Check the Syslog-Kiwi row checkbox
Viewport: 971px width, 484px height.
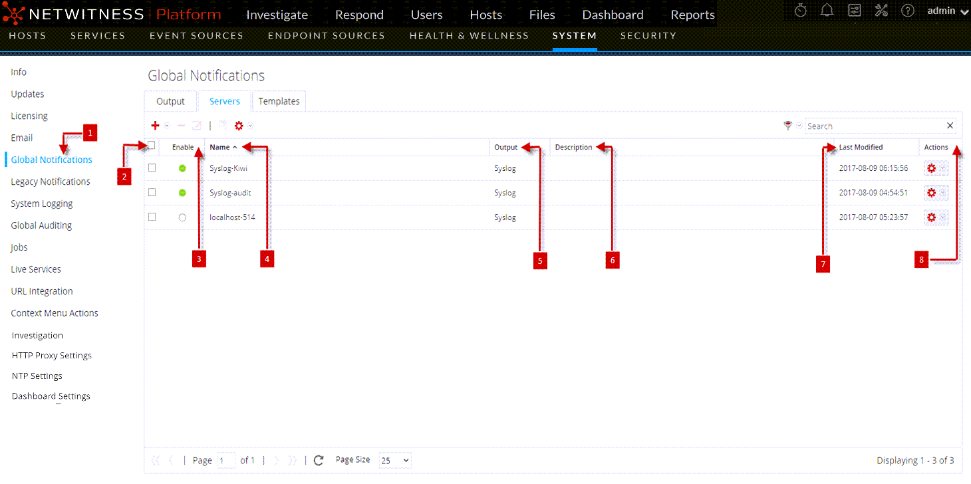[152, 168]
